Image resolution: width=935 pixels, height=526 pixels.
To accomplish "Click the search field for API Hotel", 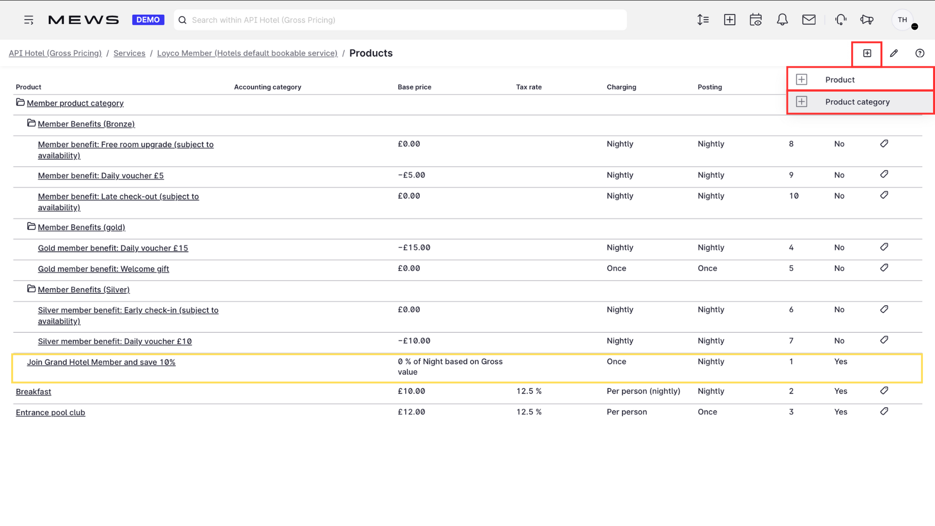I will pyautogui.click(x=400, y=20).
